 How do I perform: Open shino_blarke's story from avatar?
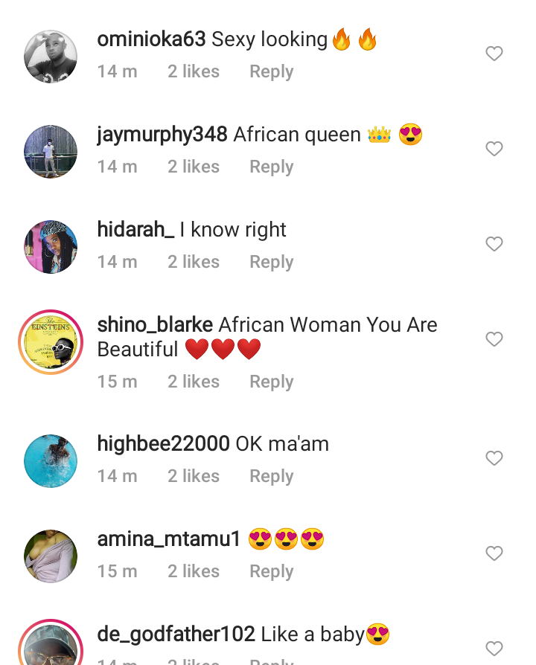click(x=51, y=342)
